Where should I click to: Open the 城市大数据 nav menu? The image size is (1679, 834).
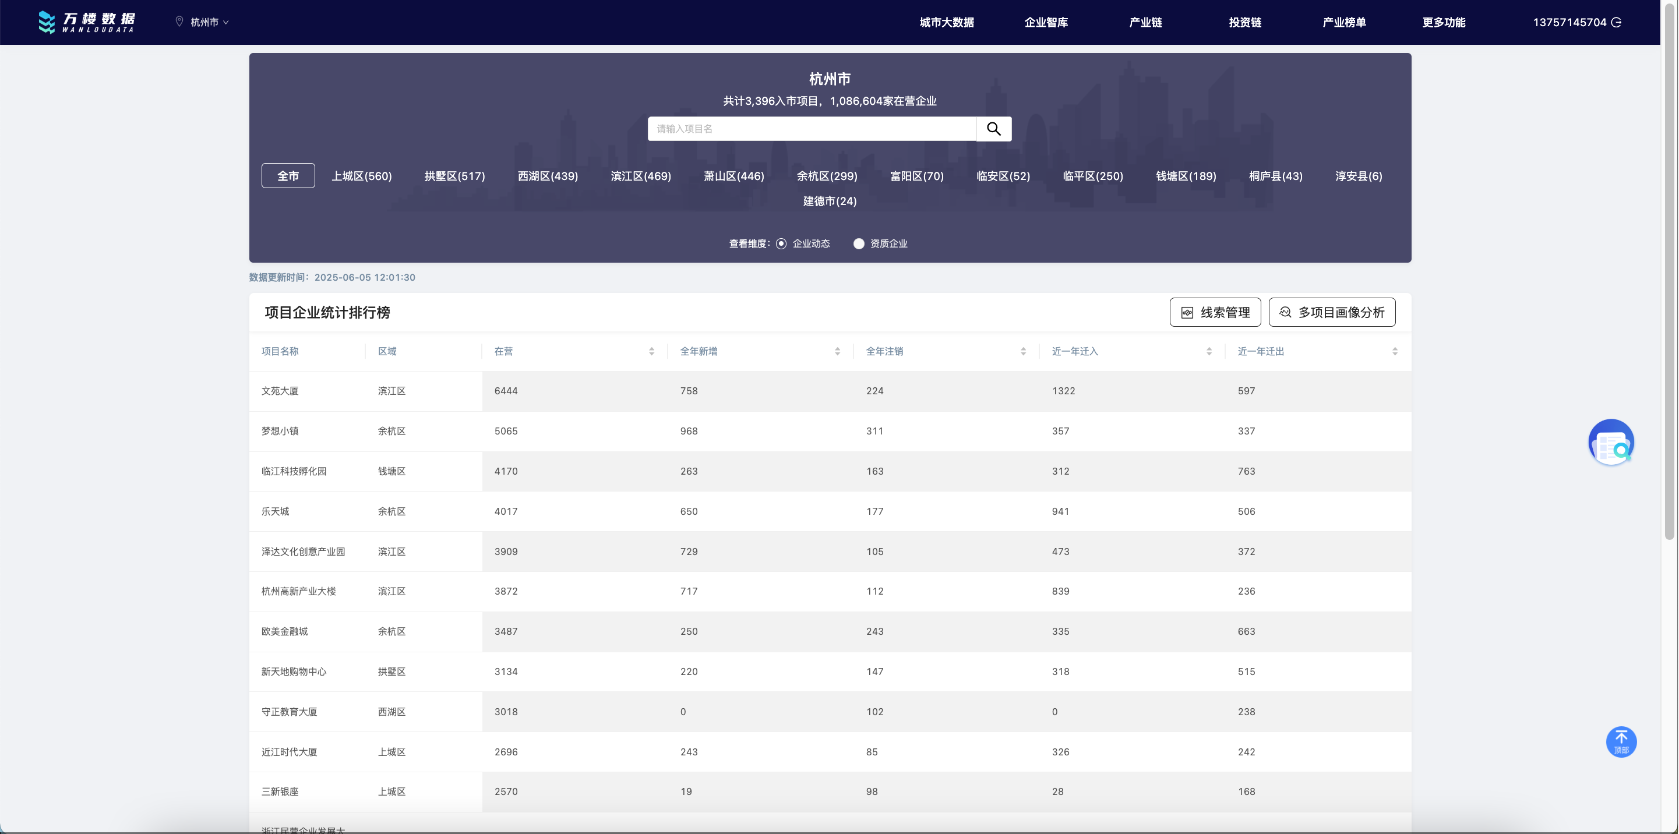point(946,22)
